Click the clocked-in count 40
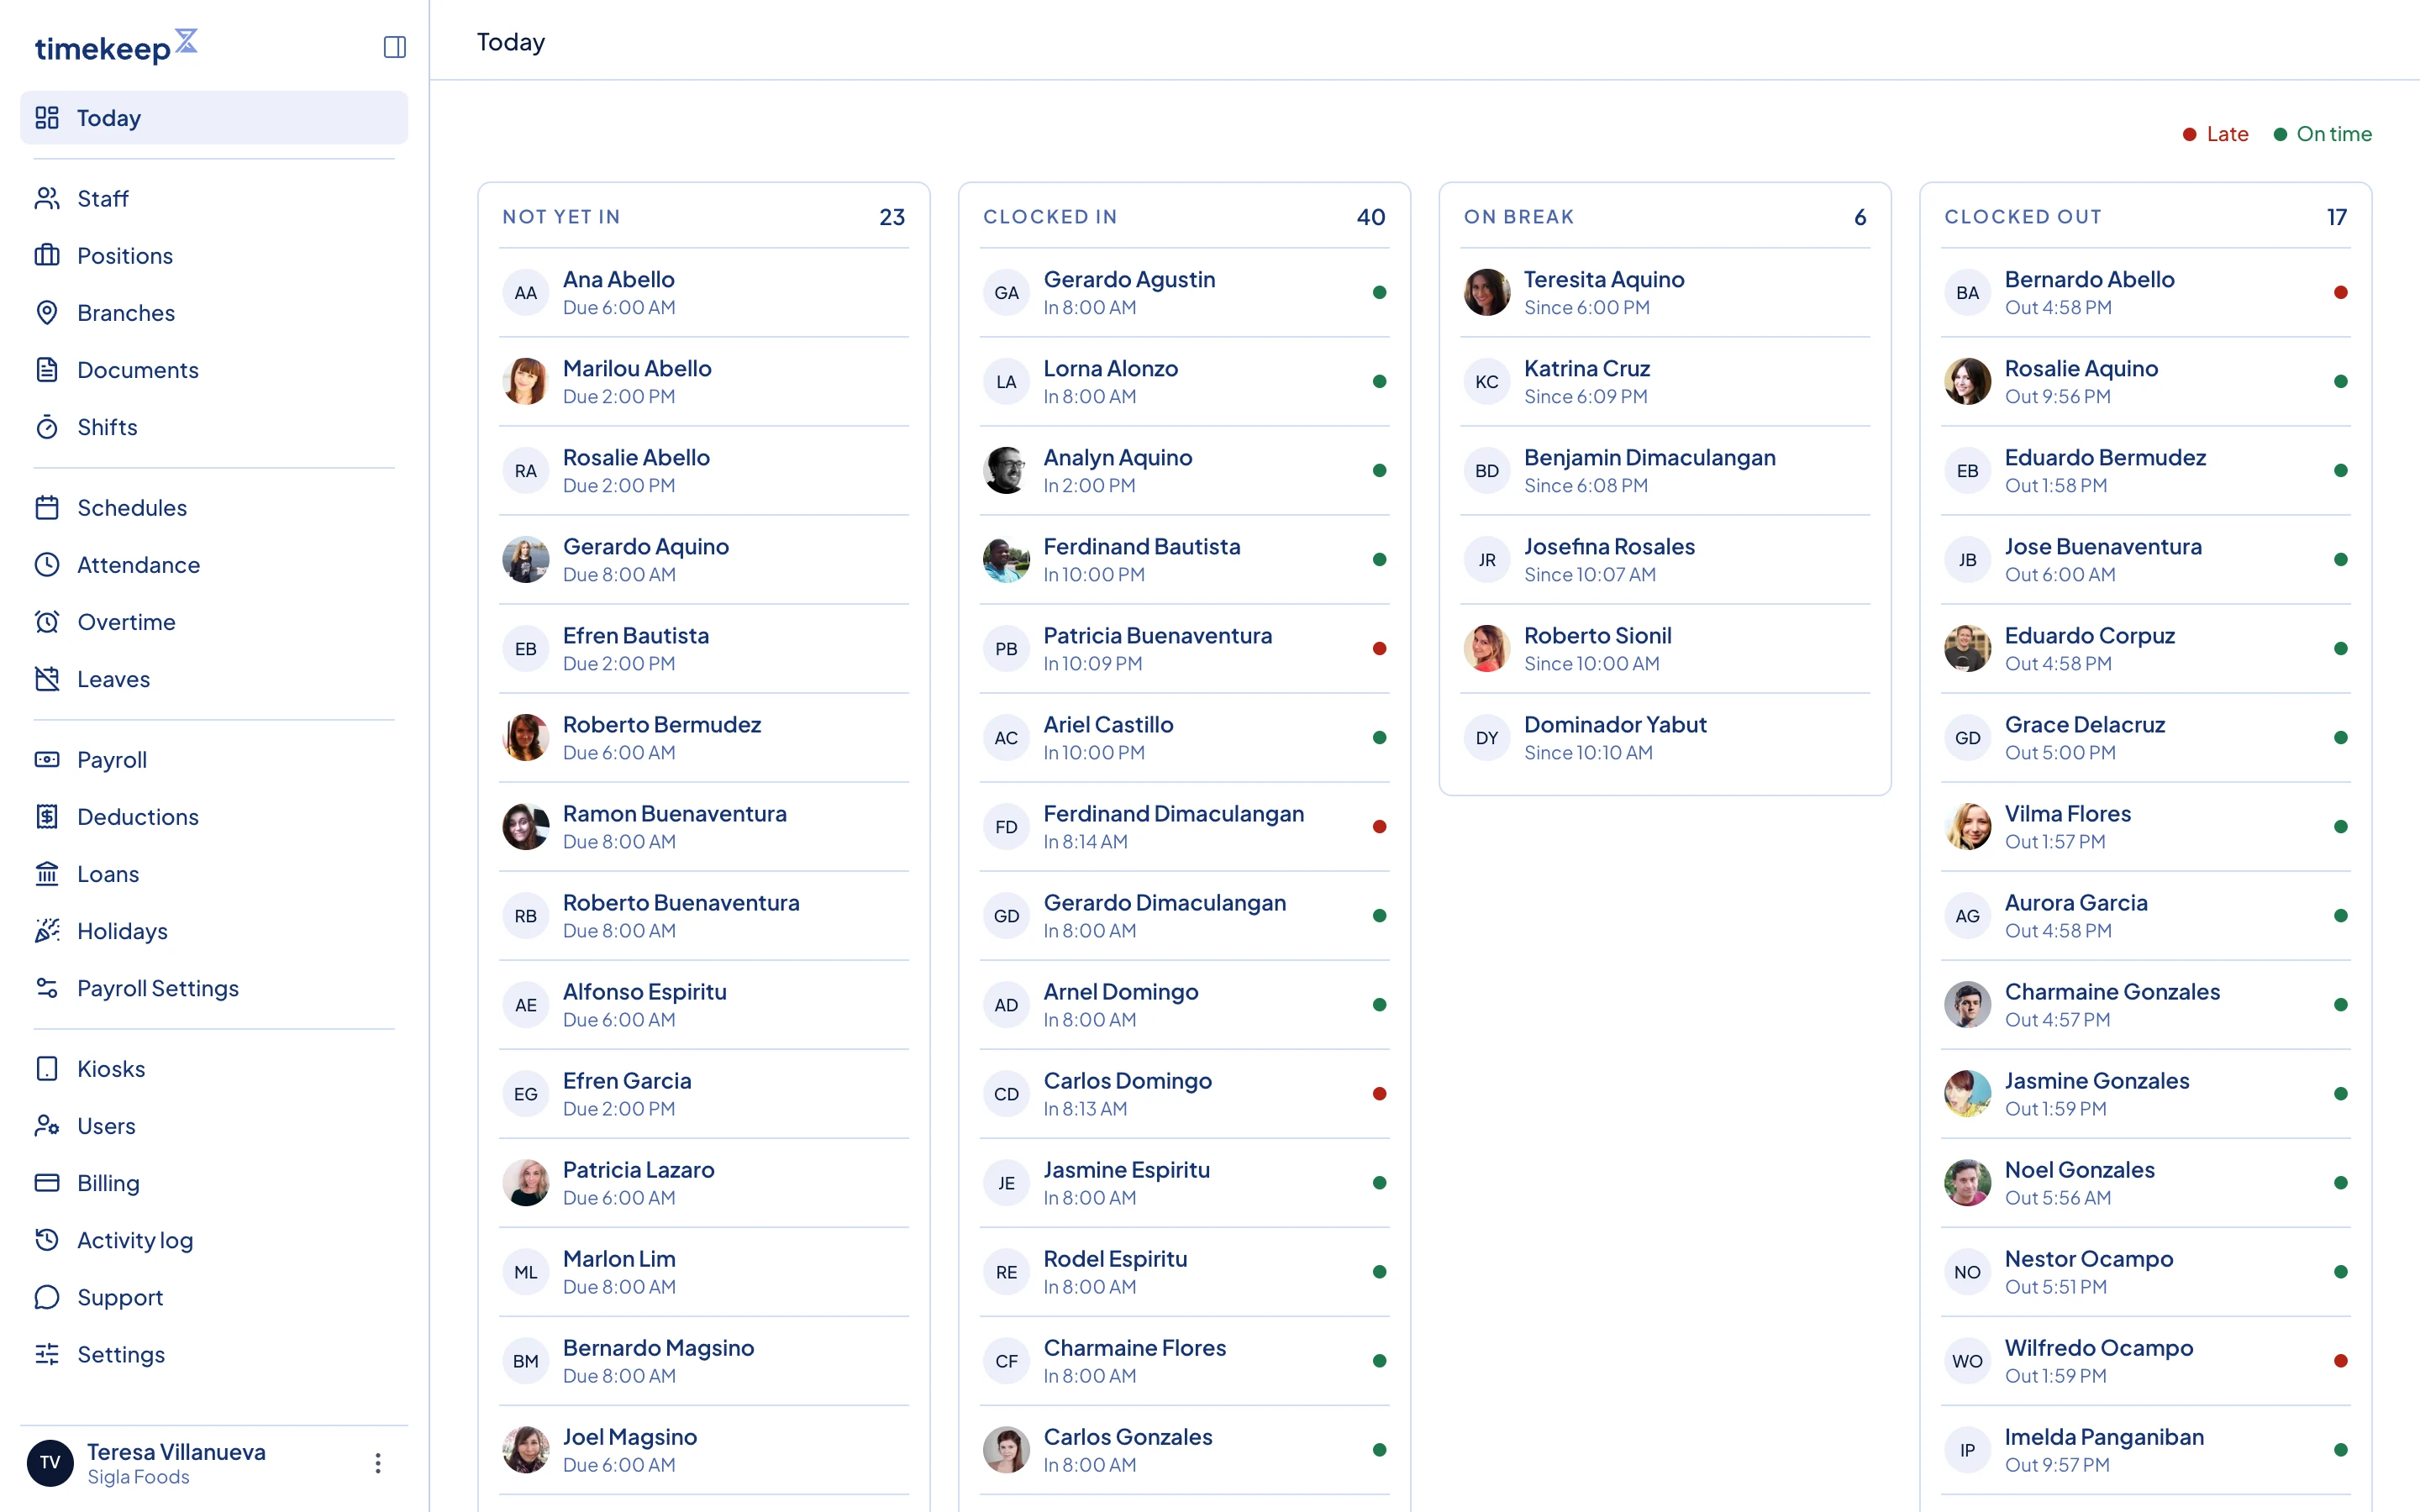2420x1512 pixels. (x=1370, y=217)
